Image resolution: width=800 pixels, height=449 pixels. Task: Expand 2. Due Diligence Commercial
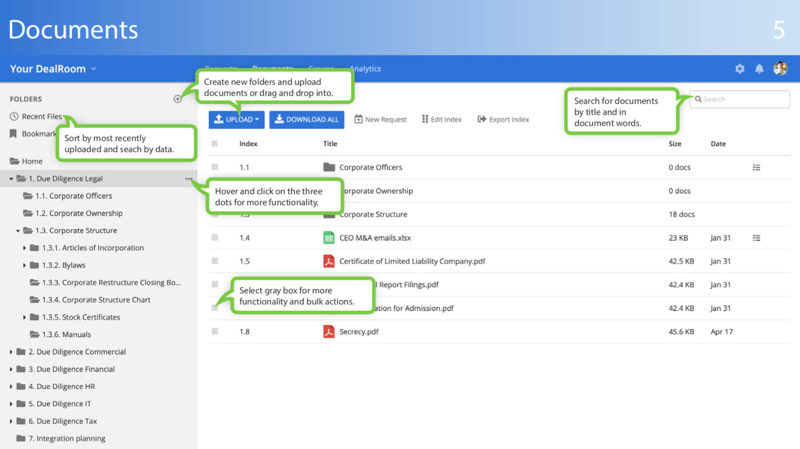pos(11,352)
